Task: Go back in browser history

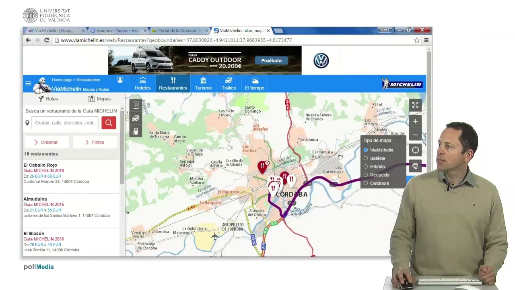Action: tap(28, 40)
